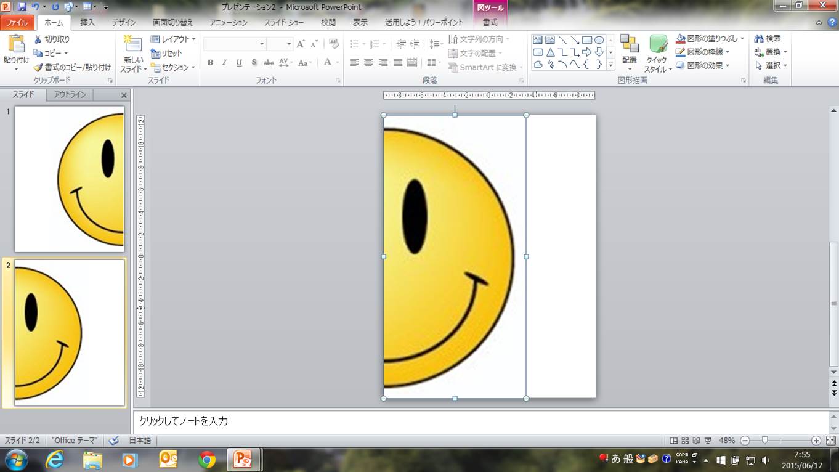Click the Paste (貼り付け) clipboard icon
Viewport: 839px width, 472px height.
point(16,44)
